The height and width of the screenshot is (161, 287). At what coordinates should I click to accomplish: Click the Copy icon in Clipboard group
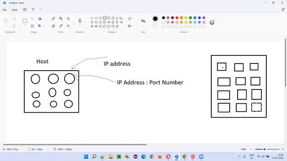click(14, 26)
